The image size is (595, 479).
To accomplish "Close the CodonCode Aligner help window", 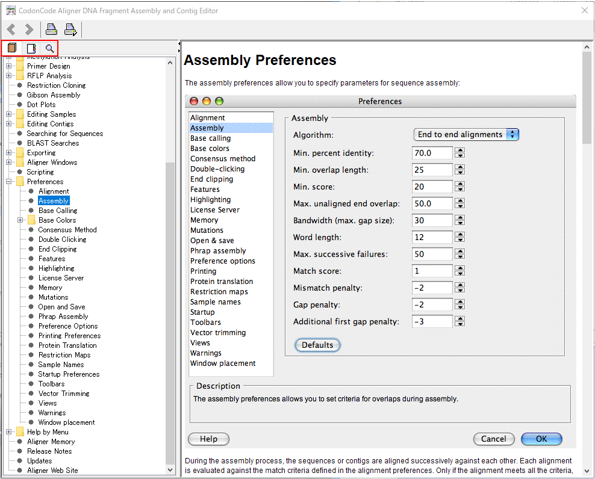I will [585, 11].
